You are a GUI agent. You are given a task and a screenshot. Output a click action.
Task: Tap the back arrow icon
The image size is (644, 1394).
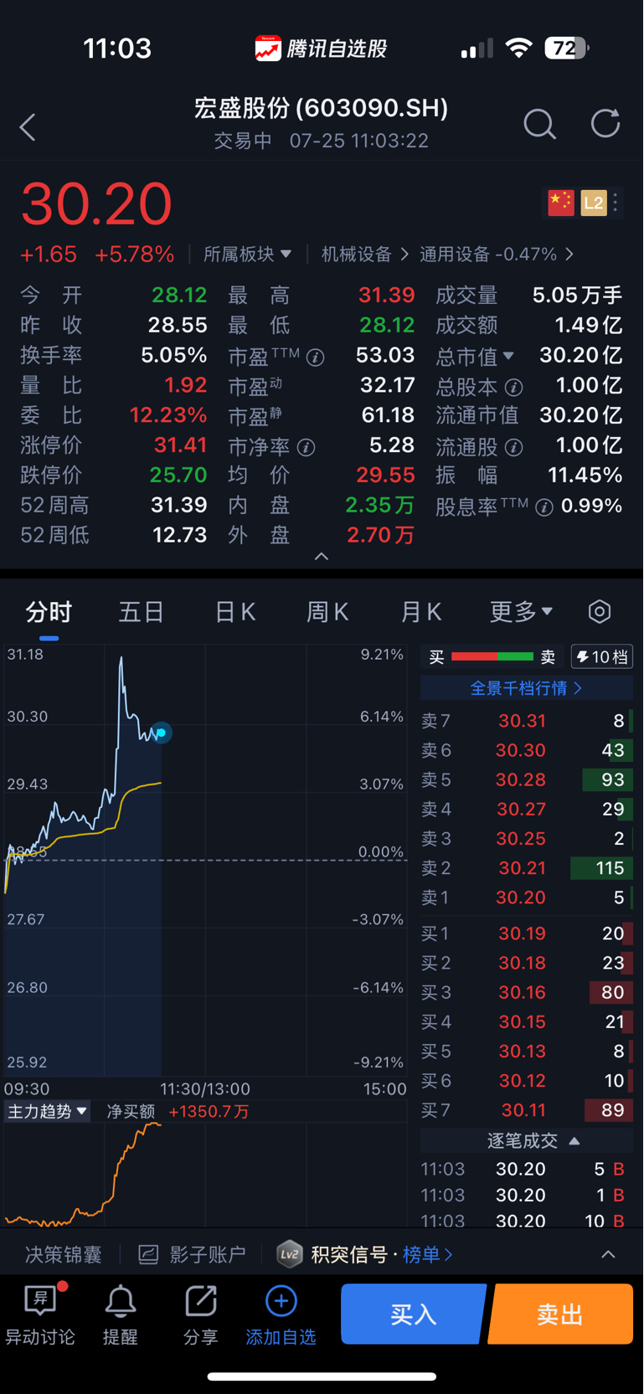(x=28, y=127)
